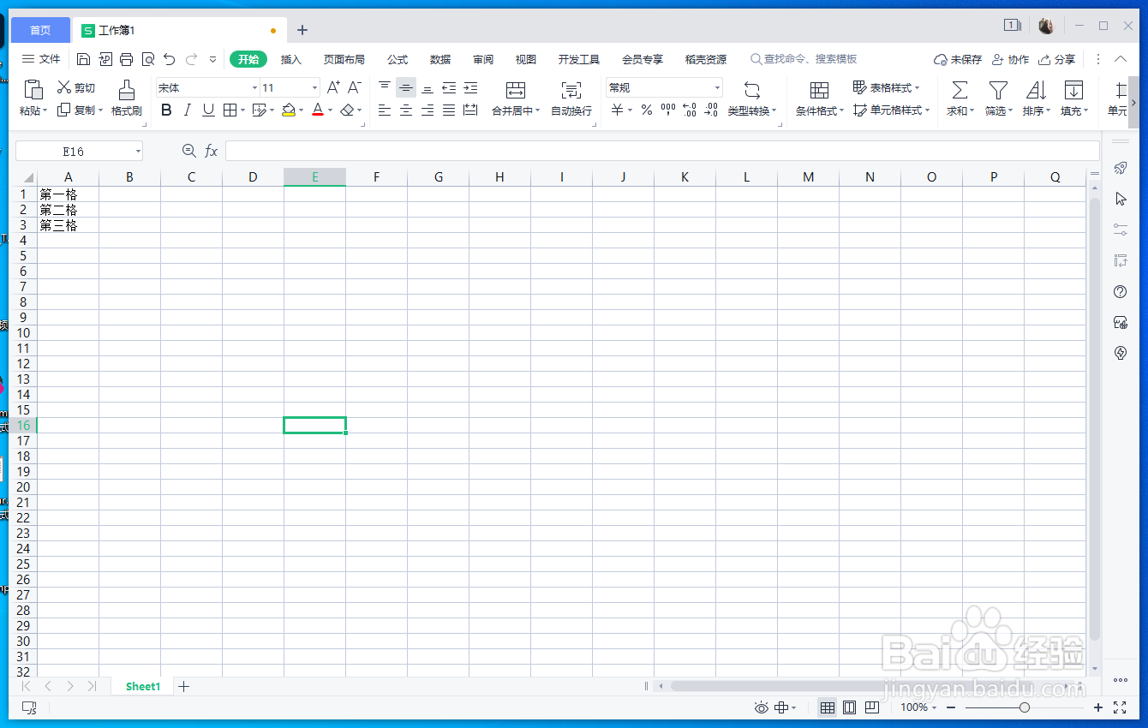This screenshot has height=728, width=1148.
Task: Apply percent style to cell
Action: pos(647,110)
